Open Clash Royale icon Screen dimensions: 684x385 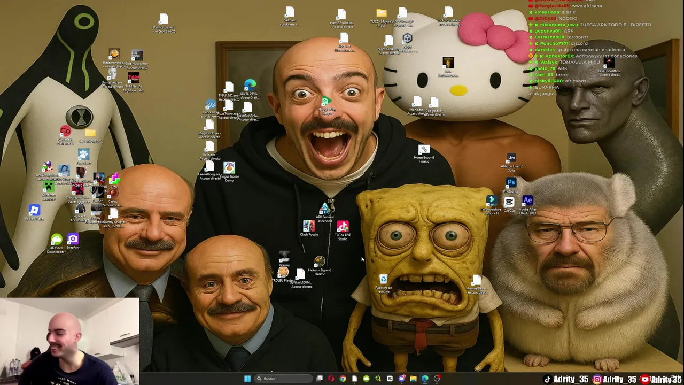click(x=309, y=226)
